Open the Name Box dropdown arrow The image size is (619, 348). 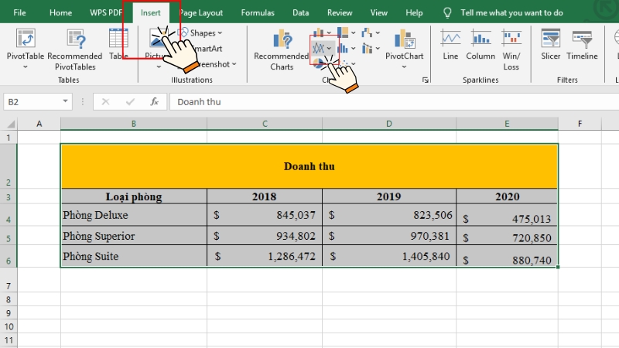[66, 101]
